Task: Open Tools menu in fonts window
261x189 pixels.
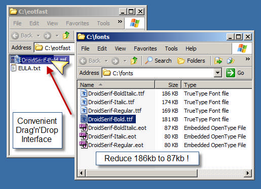Action: click(x=171, y=49)
